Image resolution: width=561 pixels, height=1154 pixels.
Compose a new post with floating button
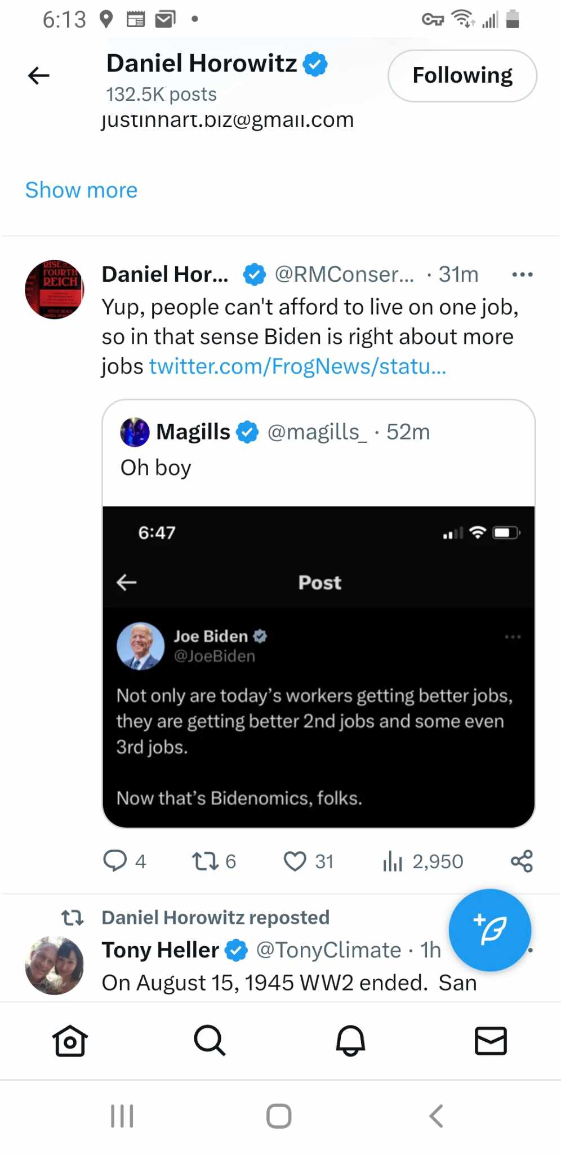[x=489, y=930]
